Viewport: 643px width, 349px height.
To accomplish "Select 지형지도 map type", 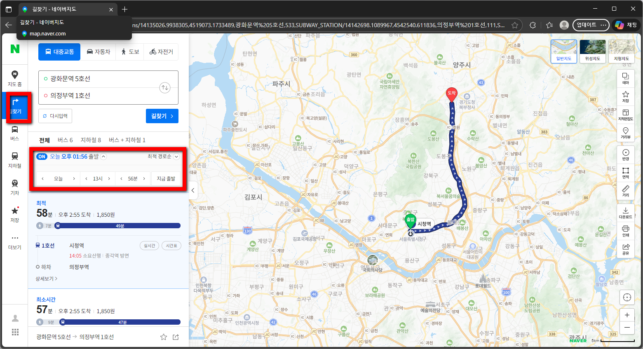I will click(x=622, y=51).
